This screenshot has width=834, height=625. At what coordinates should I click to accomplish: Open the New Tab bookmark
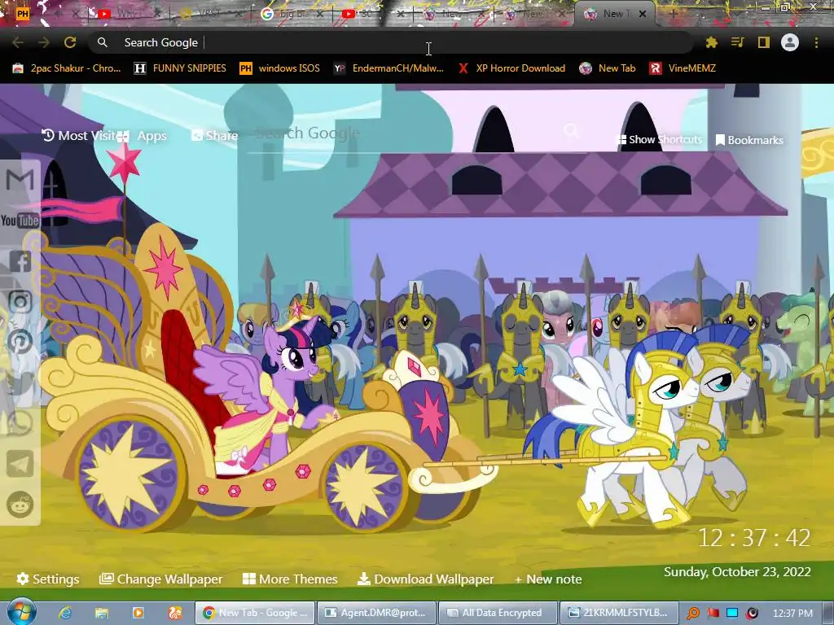pos(608,68)
